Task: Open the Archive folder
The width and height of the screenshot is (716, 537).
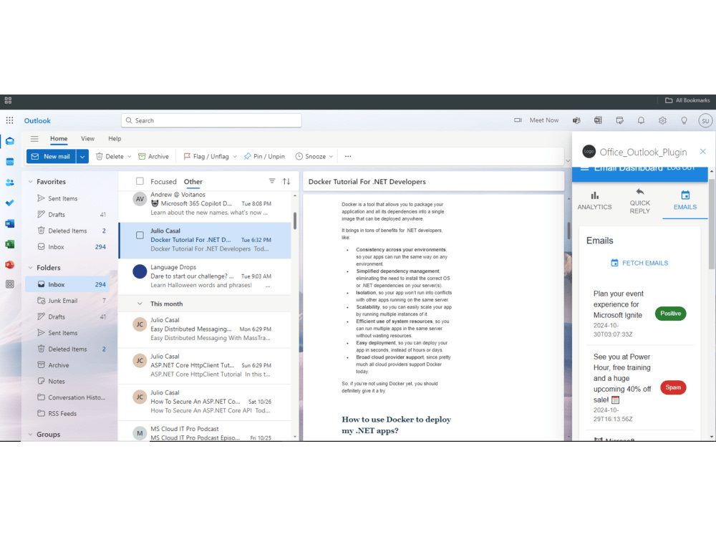Action: click(67, 365)
